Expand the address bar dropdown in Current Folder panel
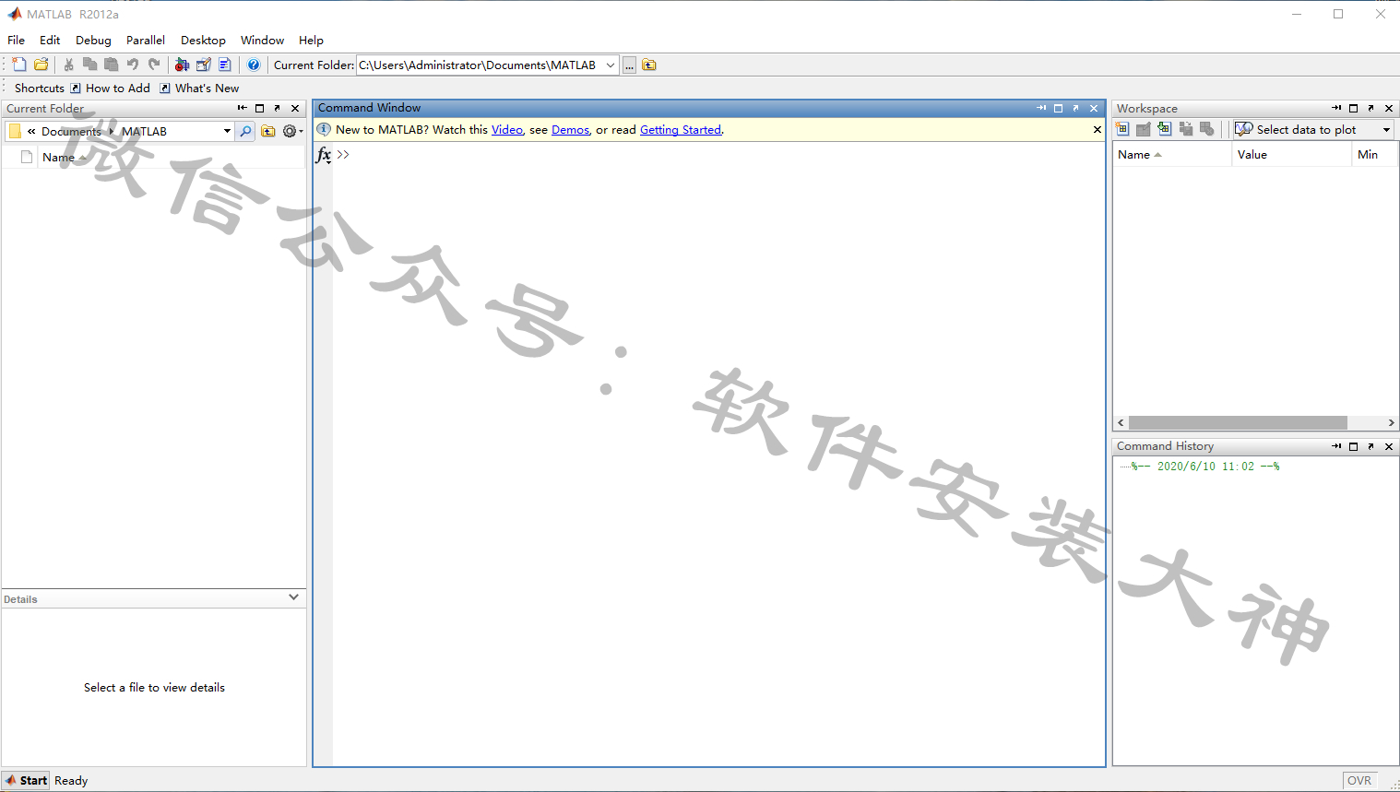 227,132
